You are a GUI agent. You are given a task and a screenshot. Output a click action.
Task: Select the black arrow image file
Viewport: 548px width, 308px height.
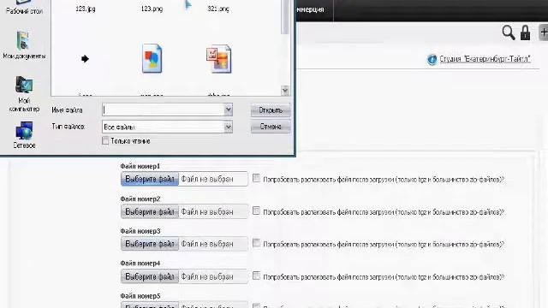[85, 59]
